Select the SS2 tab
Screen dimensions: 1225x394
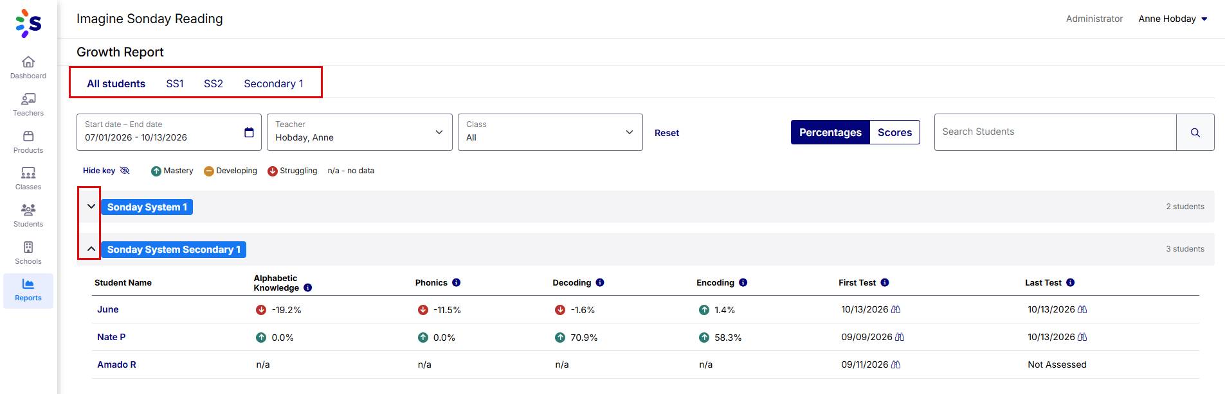(213, 83)
